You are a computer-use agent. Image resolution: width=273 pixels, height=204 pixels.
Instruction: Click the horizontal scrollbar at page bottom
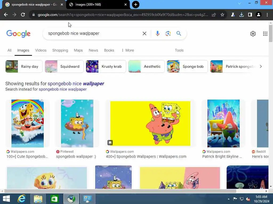click(x=120, y=191)
